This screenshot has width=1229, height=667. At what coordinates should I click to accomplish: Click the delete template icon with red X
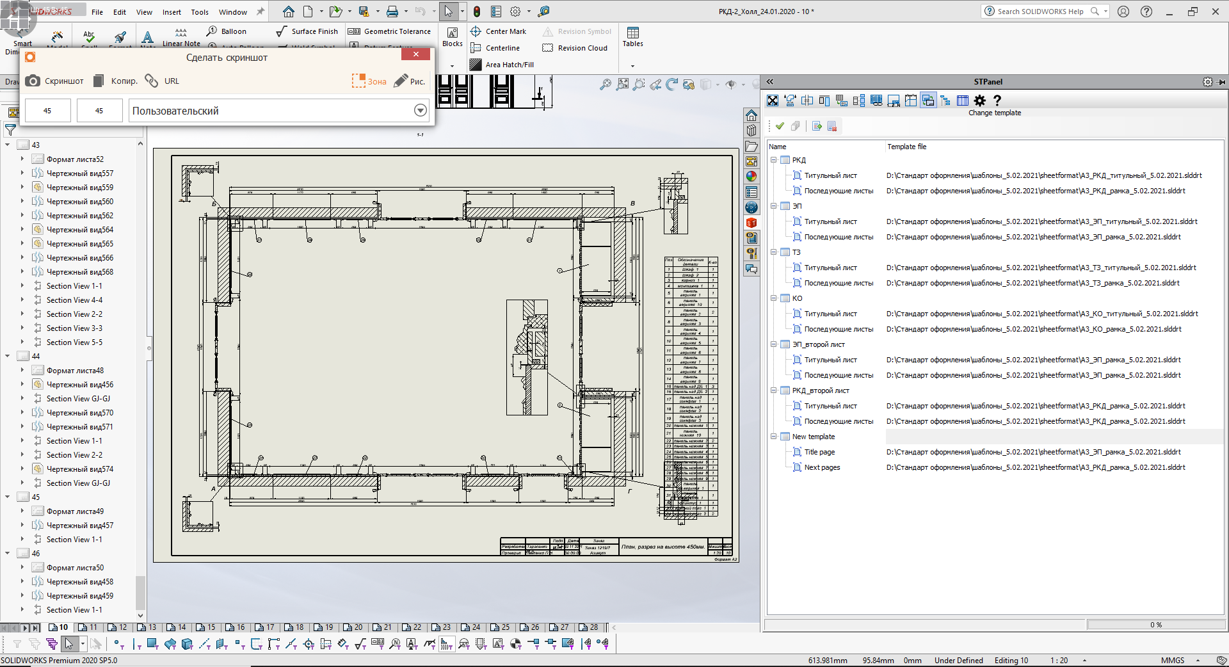click(832, 126)
